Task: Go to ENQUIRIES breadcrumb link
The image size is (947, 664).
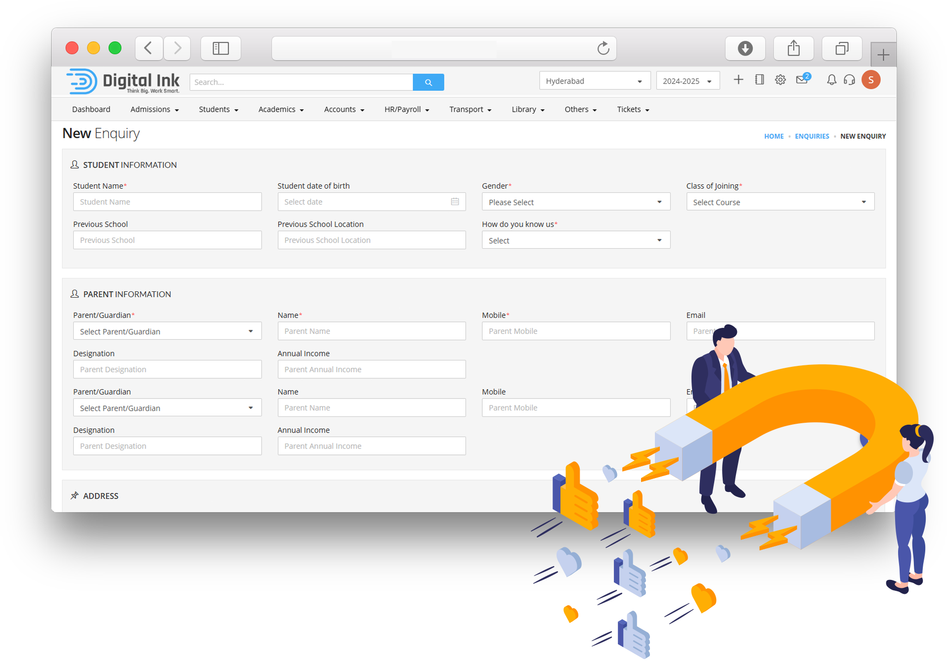Action: click(x=812, y=136)
